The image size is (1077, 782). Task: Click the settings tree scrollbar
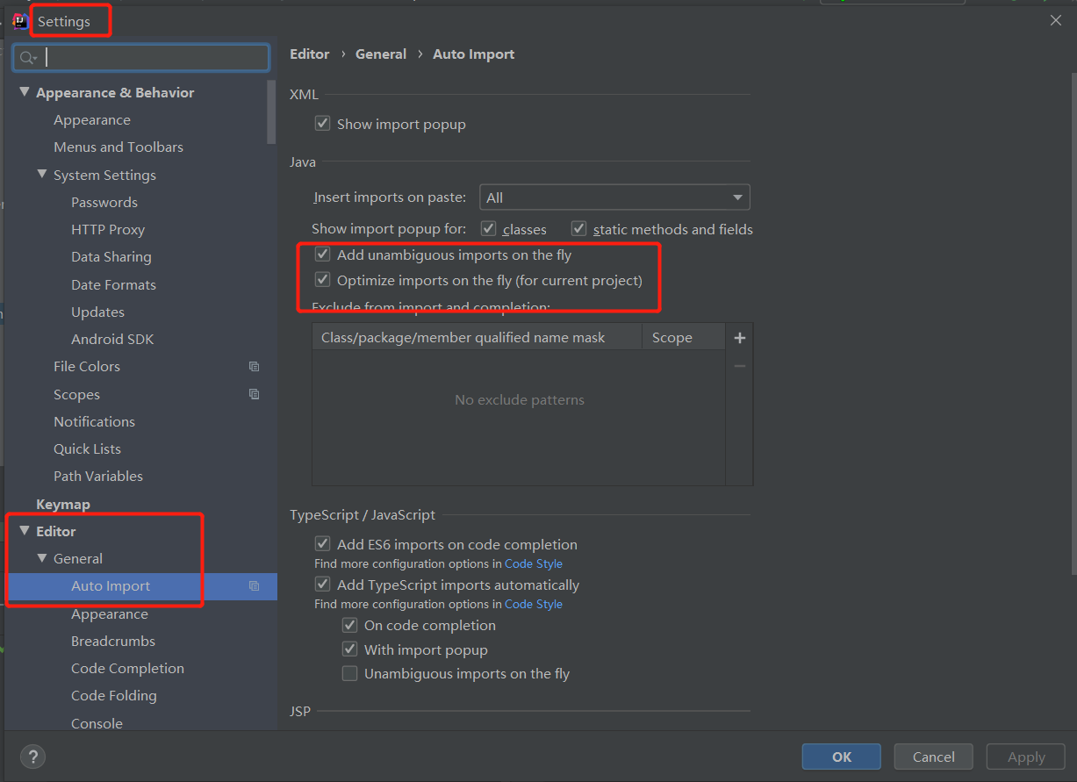pos(271,111)
